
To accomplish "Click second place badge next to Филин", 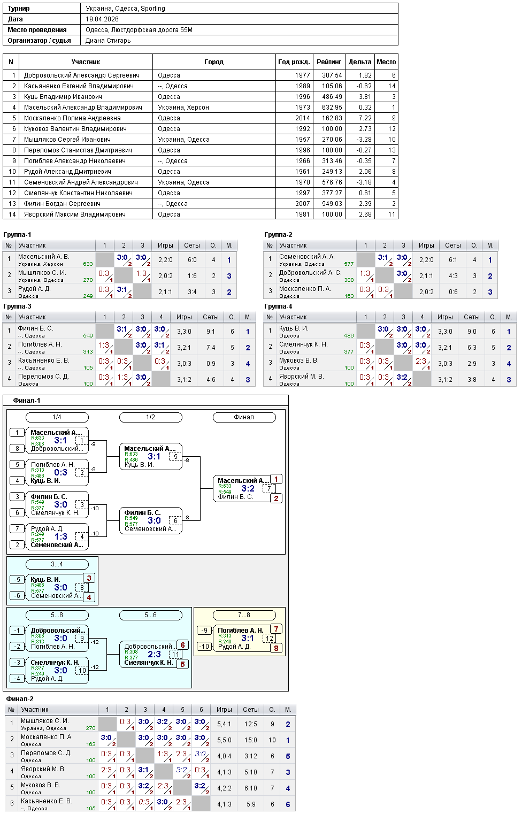I will (276, 498).
